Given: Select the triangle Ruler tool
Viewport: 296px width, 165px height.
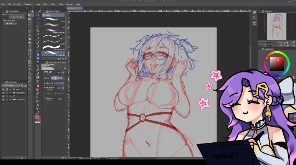Looking at the screenshot, I should pyautogui.click(x=38, y=101).
